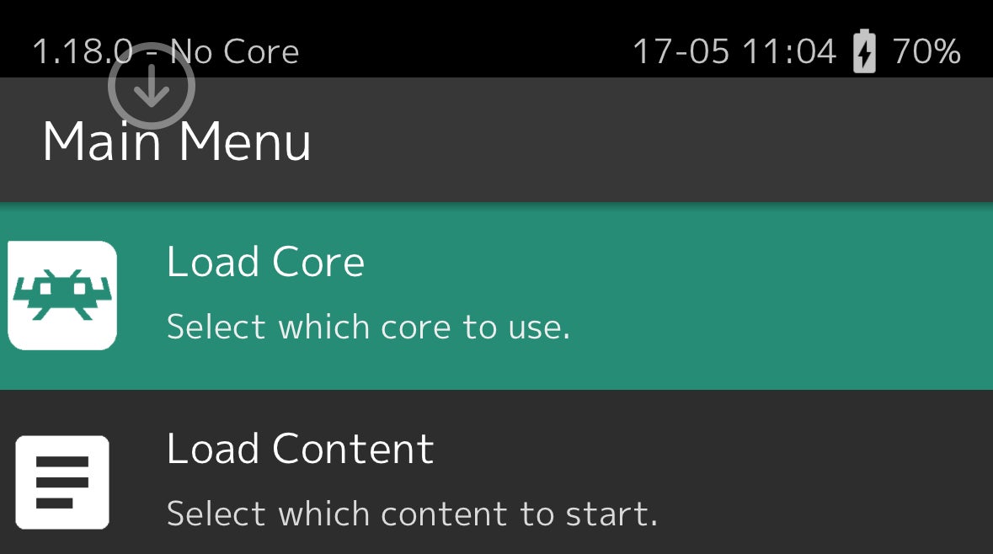Screen dimensions: 993x554
Task: Click 'Select which core to use.' description
Action: (368, 327)
